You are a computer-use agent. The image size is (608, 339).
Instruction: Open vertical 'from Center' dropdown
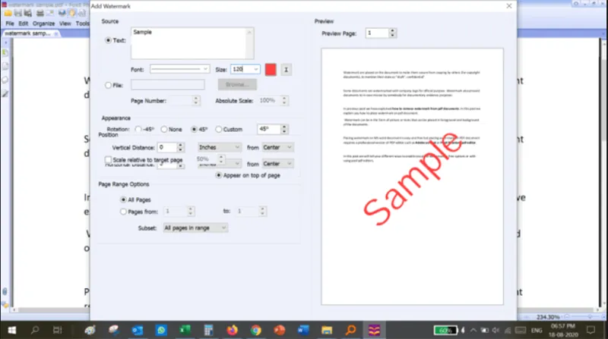[x=277, y=147]
